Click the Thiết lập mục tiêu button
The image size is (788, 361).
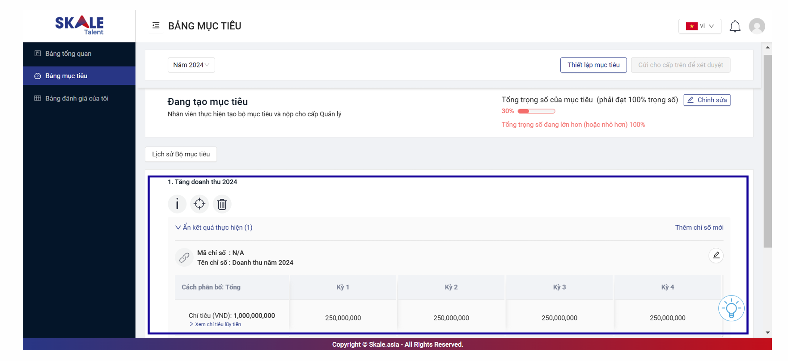tap(593, 65)
